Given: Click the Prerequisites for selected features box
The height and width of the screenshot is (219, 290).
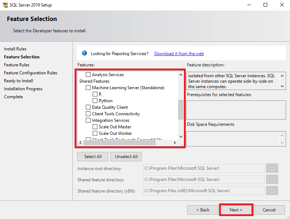Looking at the screenshot, I should 236,110.
